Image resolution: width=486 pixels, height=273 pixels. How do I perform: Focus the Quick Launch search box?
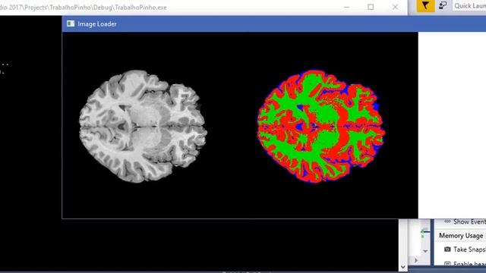click(x=469, y=5)
